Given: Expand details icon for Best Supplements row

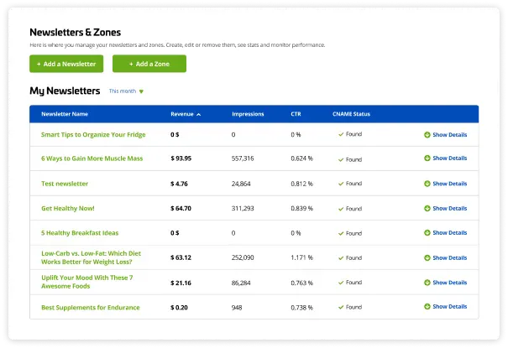Looking at the screenshot, I should click(427, 306).
